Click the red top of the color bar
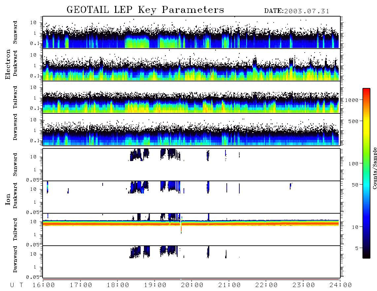This screenshot has width=377, height=291. point(366,90)
